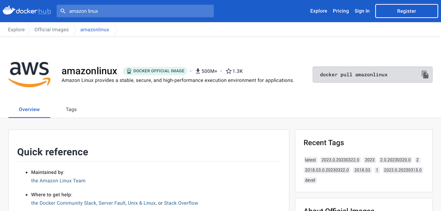Open the Explore page from header
The image size is (441, 211).
[319, 11]
